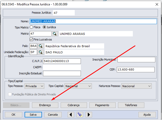
Task: Focus the Inscrição Municipal field
Action: (x=136, y=60)
